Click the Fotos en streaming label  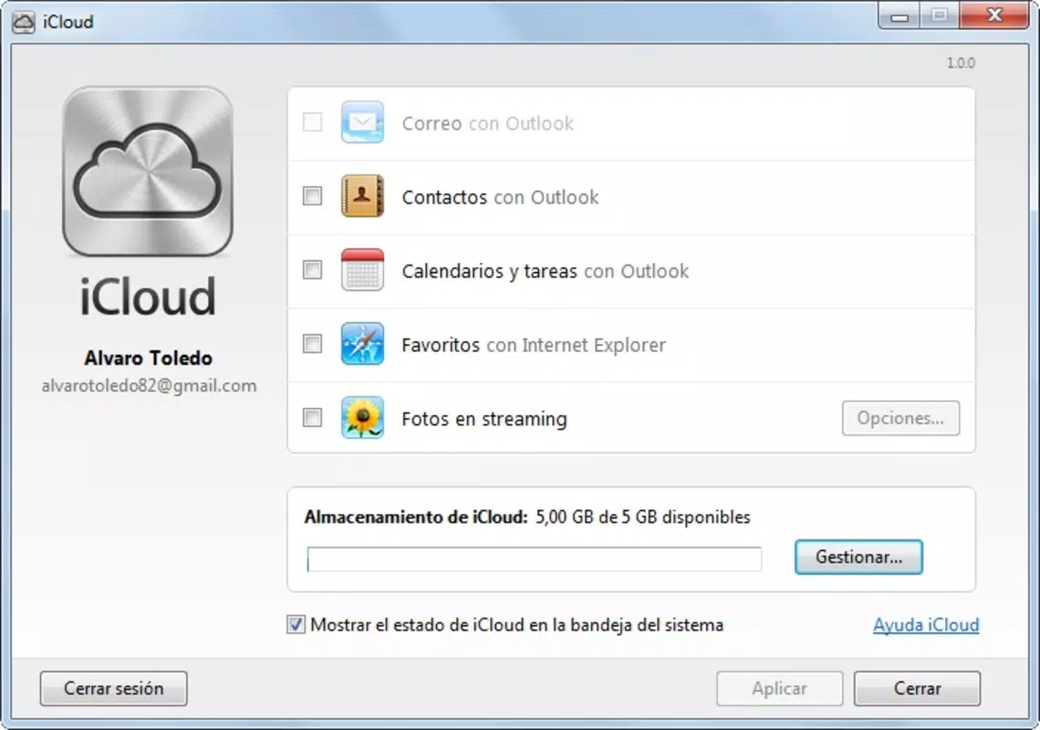pos(484,420)
